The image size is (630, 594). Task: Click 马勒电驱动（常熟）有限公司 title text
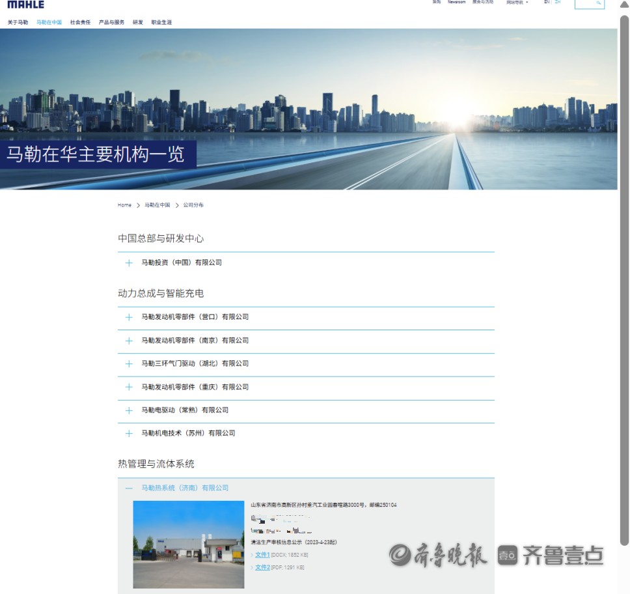(x=185, y=410)
